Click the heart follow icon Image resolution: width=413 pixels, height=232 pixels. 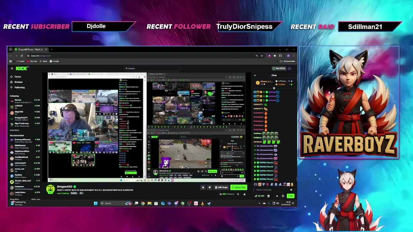209,187
